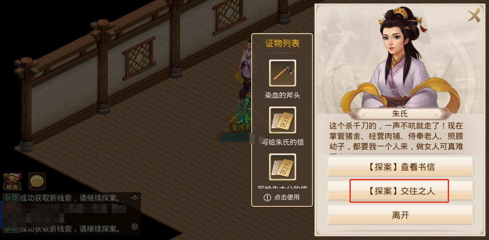This screenshot has height=240, width=489.
Task: Open the chat speech bubble icon
Action: (37, 182)
